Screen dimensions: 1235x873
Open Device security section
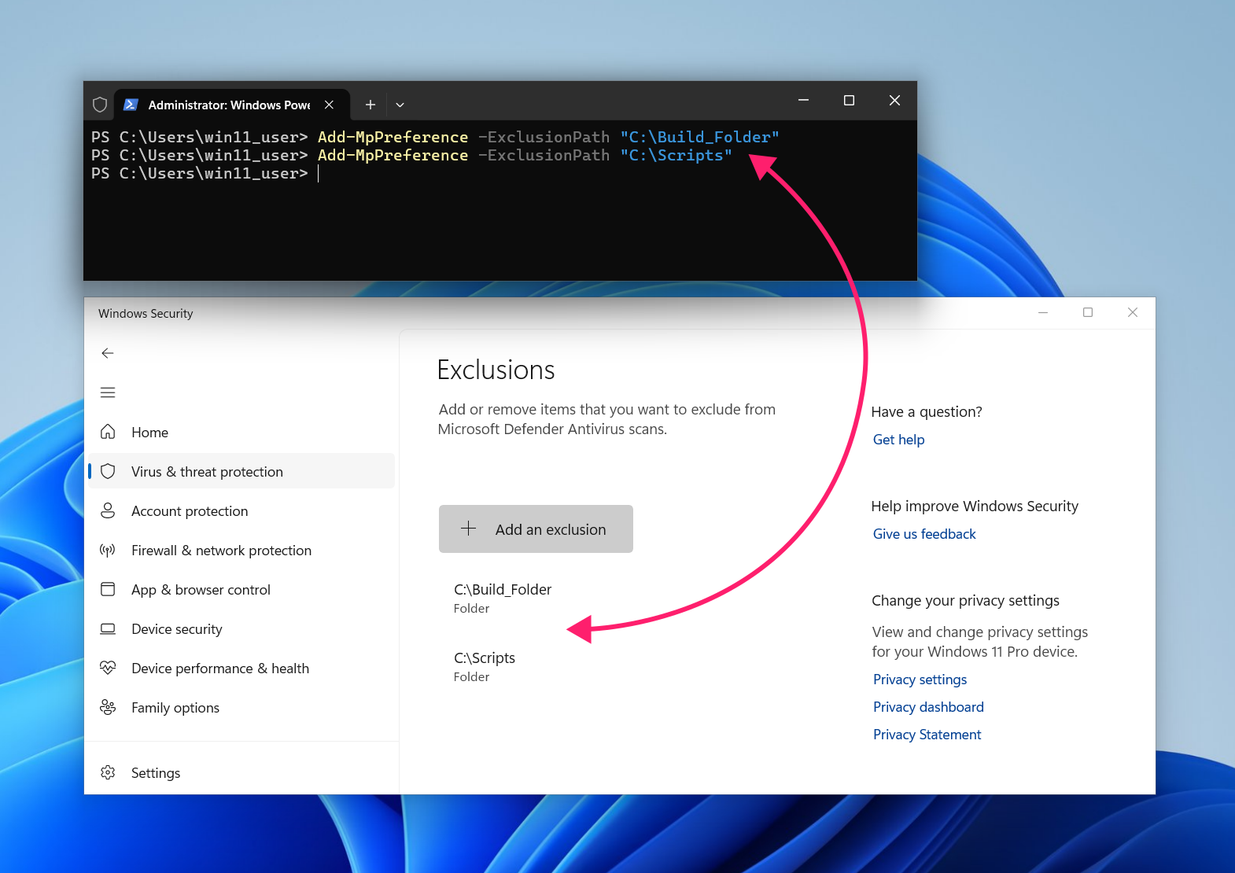[241, 628]
